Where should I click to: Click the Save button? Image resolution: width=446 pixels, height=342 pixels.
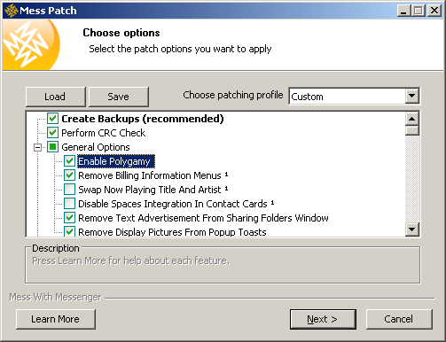[119, 97]
